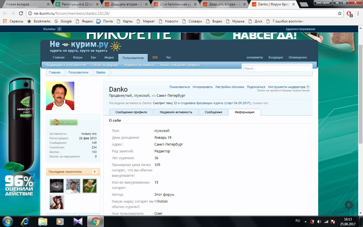Open Danko's profile avatar image

tap(60, 96)
